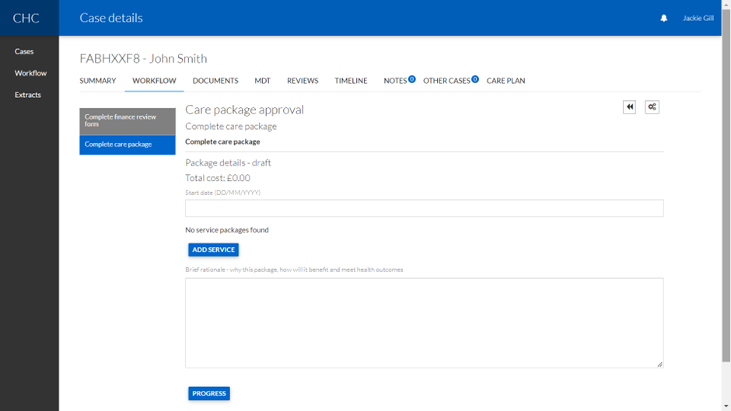Image resolution: width=731 pixels, height=411 pixels.
Task: Click the notification bell icon
Action: click(x=663, y=18)
